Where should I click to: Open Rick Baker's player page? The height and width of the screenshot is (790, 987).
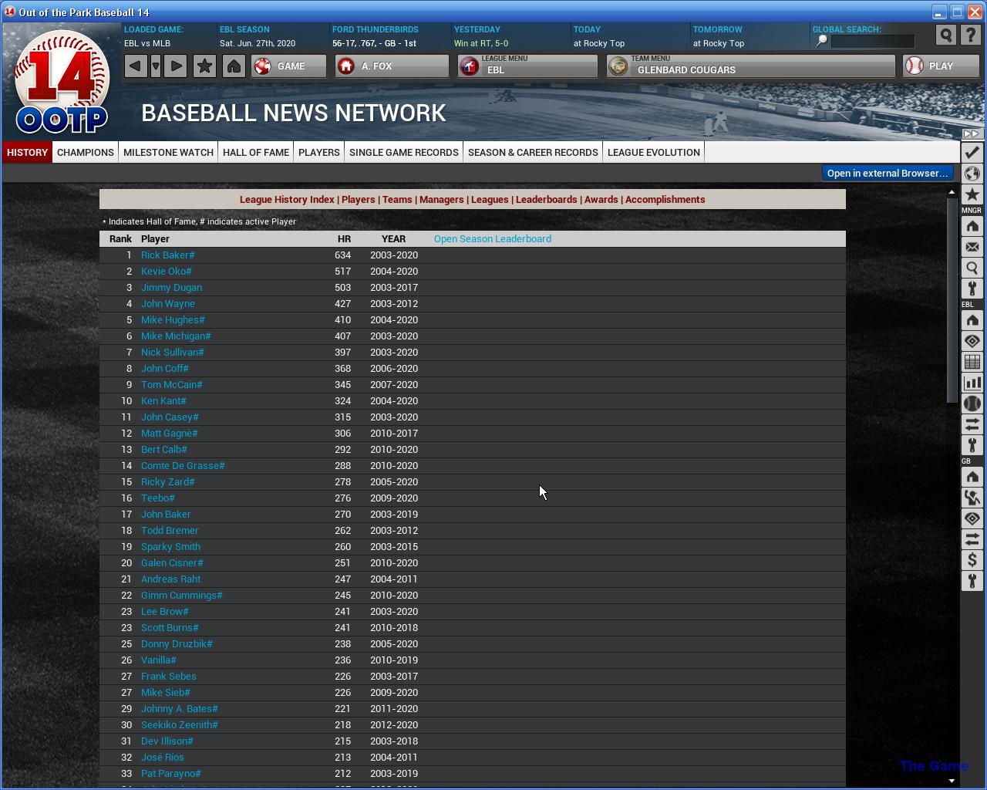pyautogui.click(x=168, y=255)
